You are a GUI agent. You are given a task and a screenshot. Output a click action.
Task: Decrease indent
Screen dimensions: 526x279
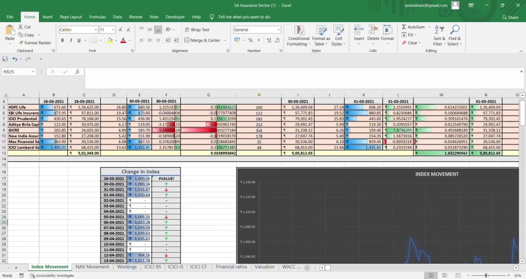tap(168, 40)
